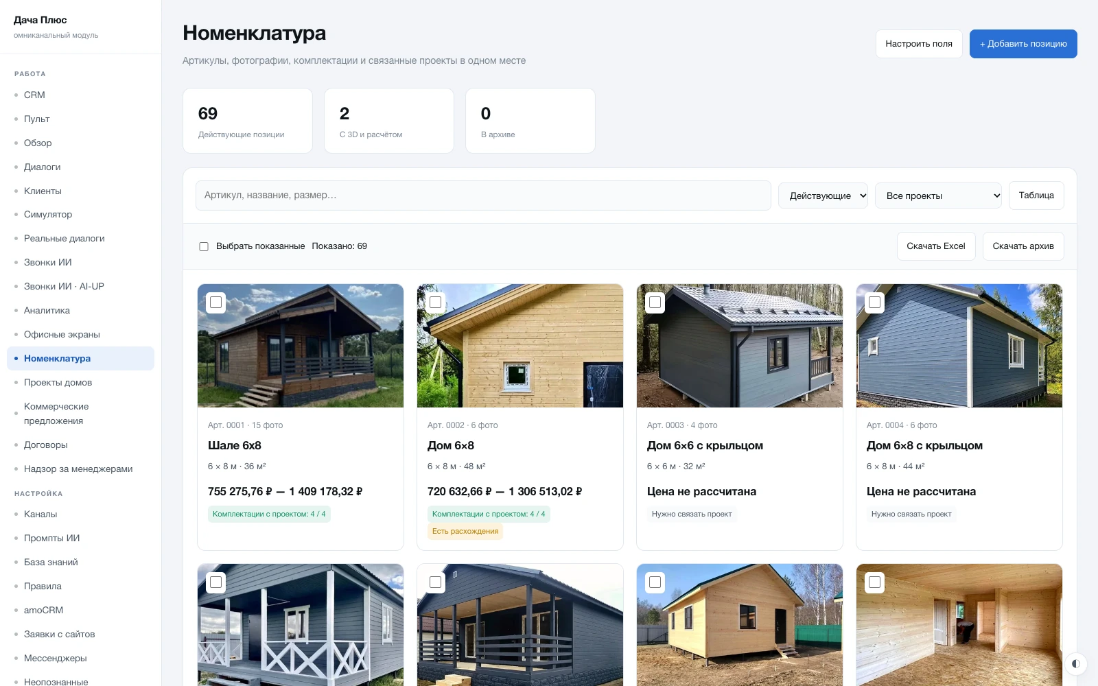Viewport: 1098px width, 686px height.
Task: Open Диалоги in the sidebar
Action: (x=80, y=167)
